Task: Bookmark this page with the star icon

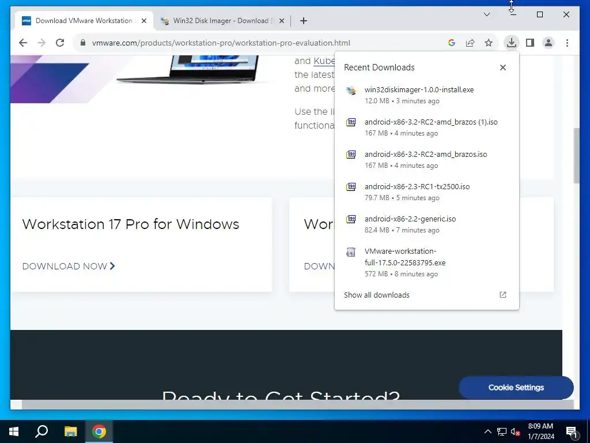Action: [x=489, y=43]
